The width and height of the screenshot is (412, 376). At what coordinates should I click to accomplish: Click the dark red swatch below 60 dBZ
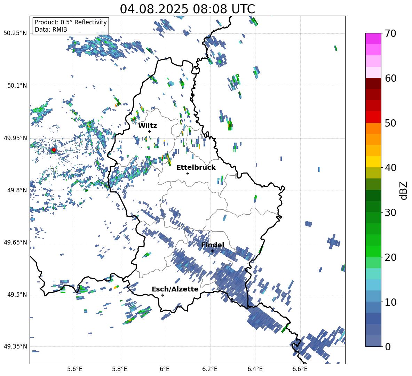tap(373, 83)
